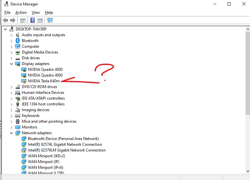Expand the Audio inputs and outputs category
250x180 pixels.
tap(12, 35)
